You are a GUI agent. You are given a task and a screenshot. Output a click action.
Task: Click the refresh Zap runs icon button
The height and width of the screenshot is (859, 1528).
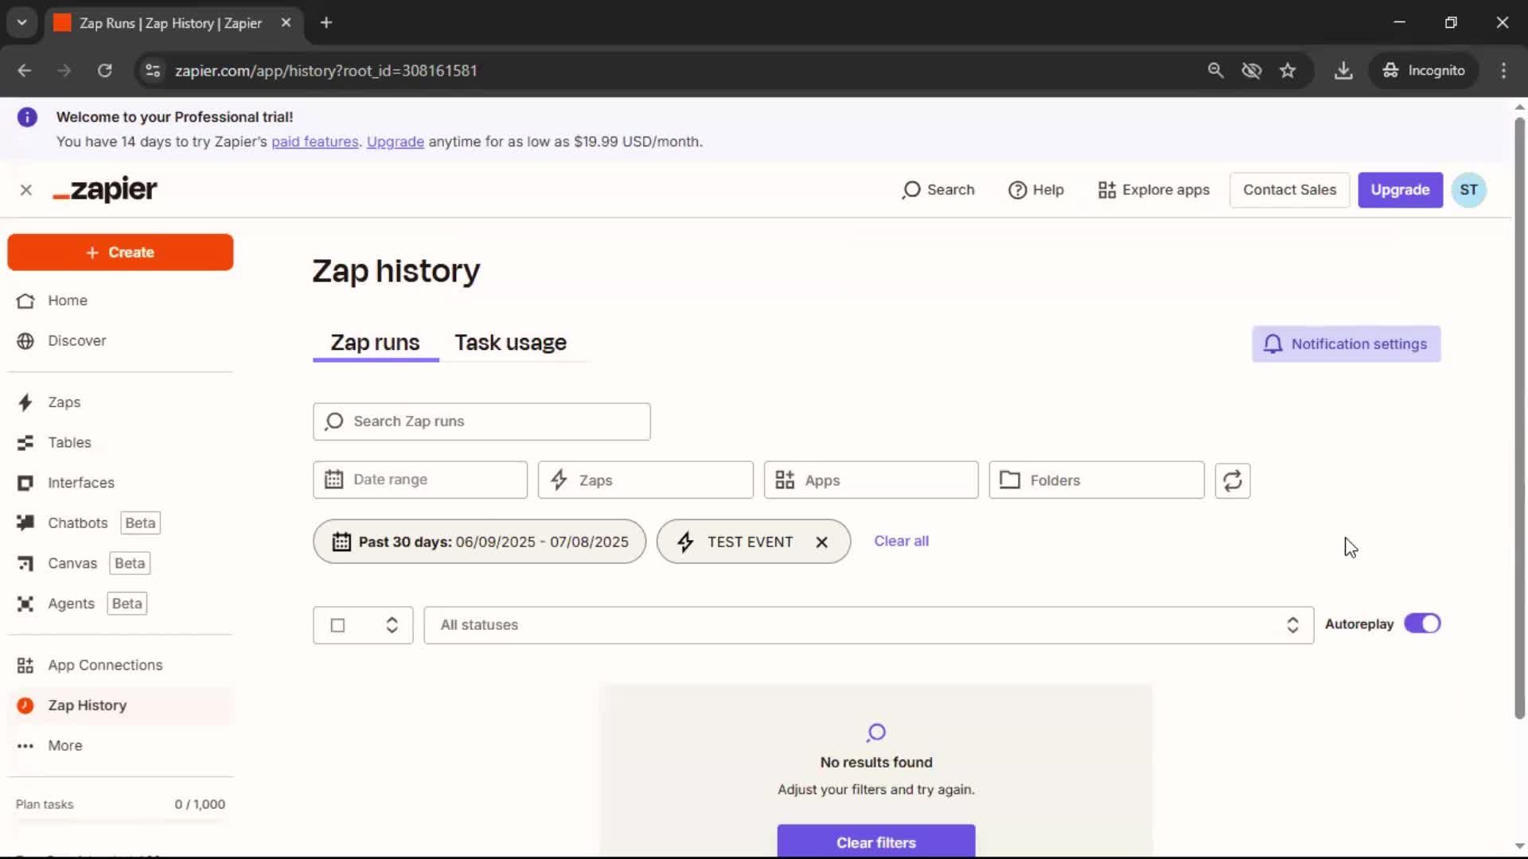click(1232, 480)
